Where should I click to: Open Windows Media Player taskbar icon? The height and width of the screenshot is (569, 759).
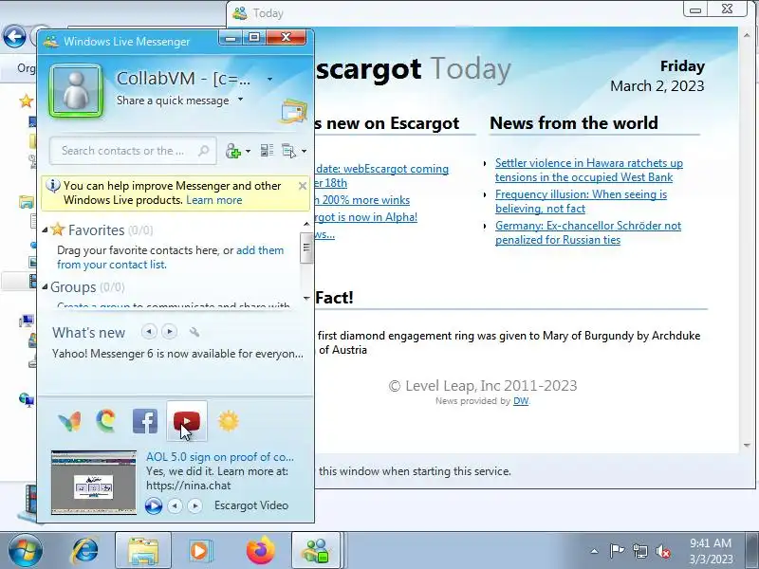199,551
